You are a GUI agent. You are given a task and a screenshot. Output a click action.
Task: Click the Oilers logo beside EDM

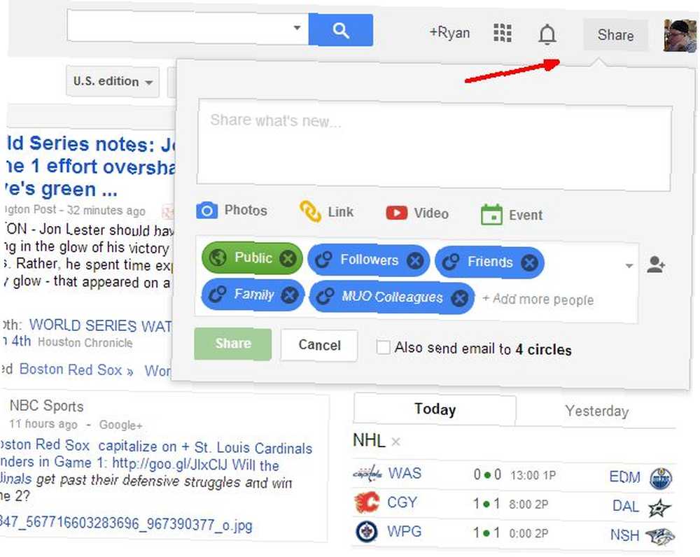point(661,479)
